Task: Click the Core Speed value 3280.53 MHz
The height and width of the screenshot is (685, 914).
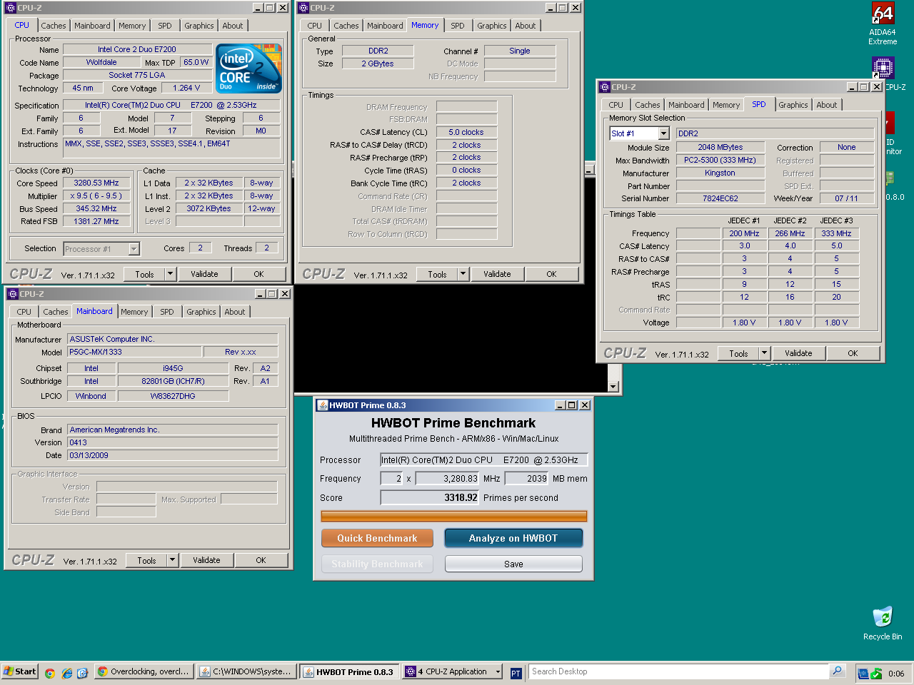Action: pyautogui.click(x=97, y=183)
